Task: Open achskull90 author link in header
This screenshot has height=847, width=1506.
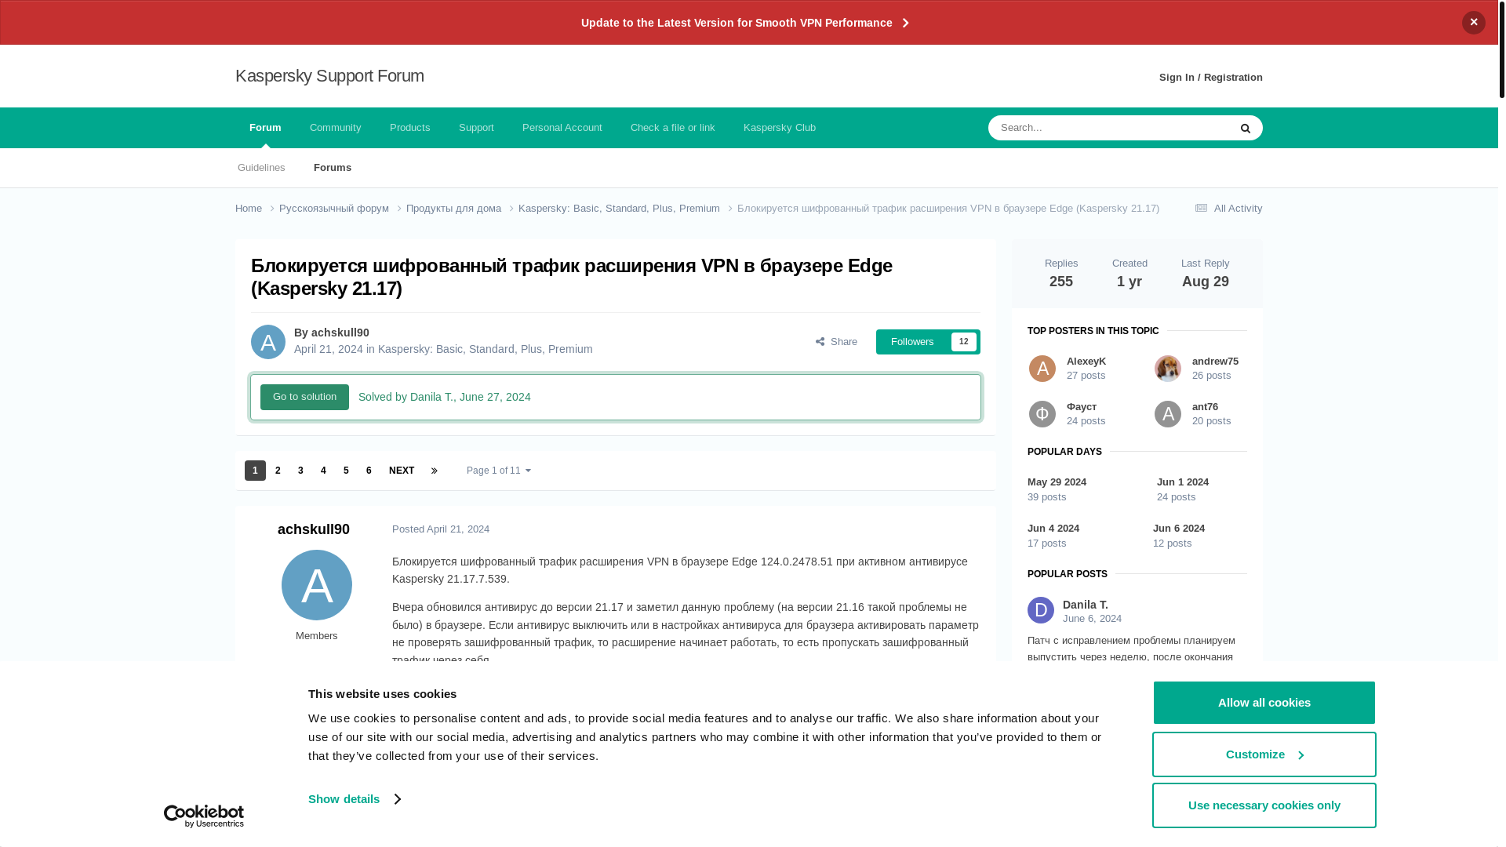Action: pos(340,333)
